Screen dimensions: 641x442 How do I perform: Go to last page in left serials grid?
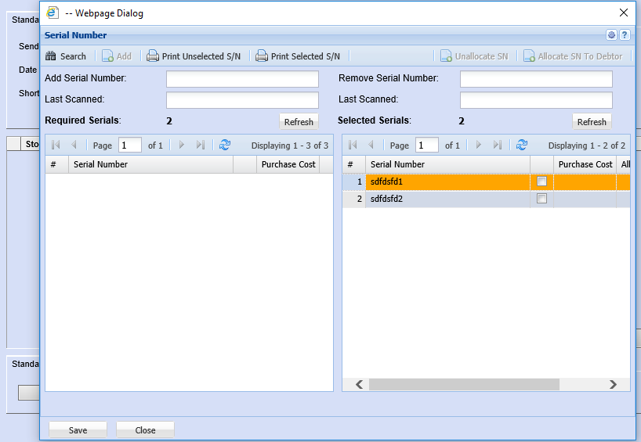[x=201, y=146]
